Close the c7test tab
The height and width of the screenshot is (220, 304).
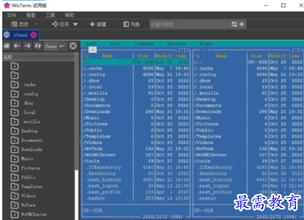(34, 35)
